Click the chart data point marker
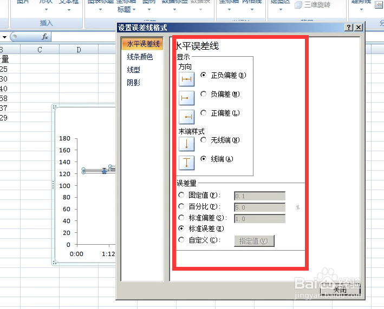Screen dimensions: 384x309 [105, 171]
